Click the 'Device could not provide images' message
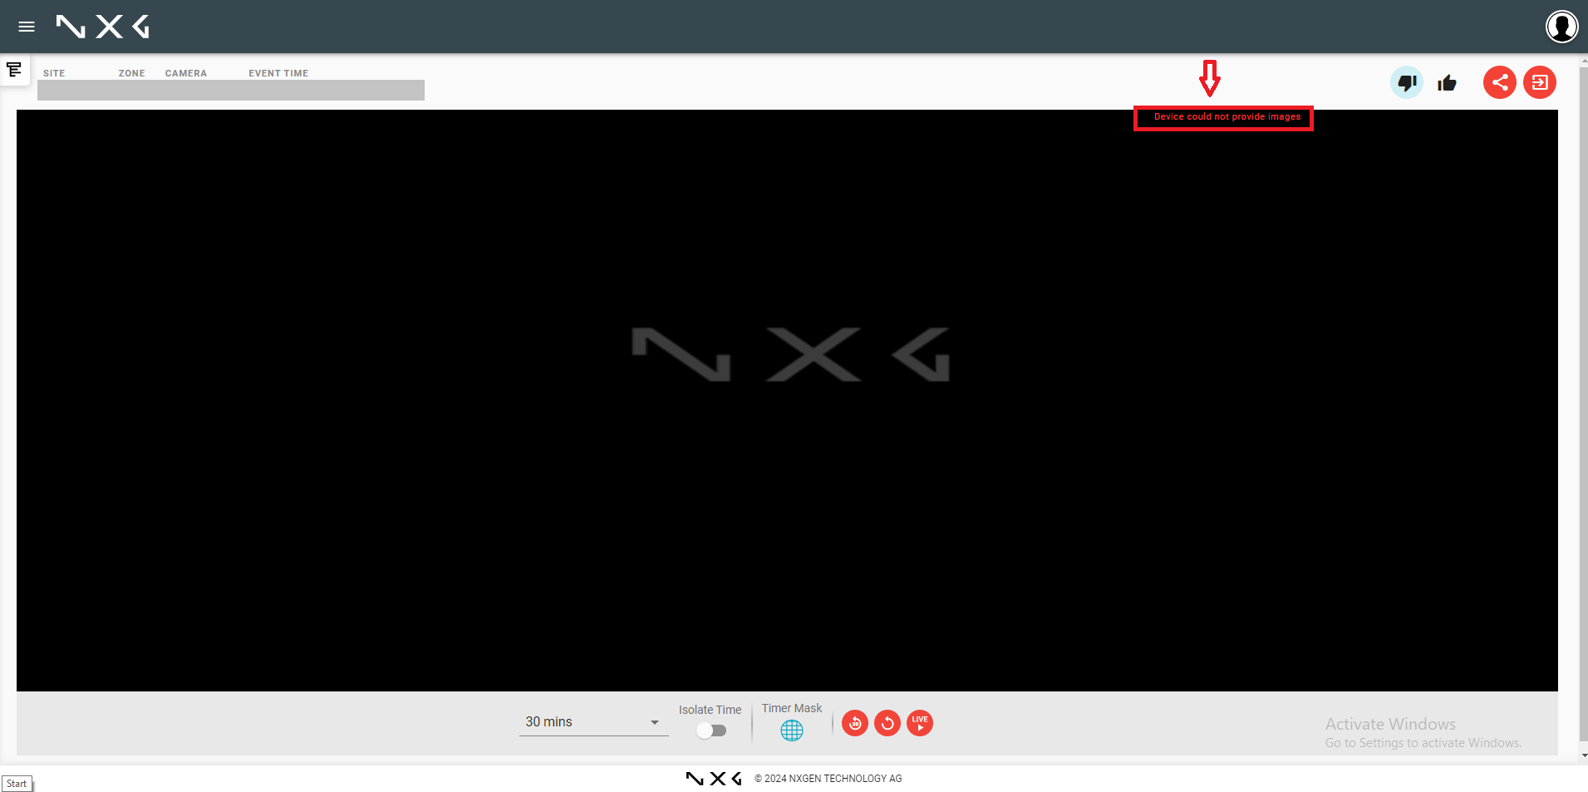The height and width of the screenshot is (792, 1588). coord(1227,117)
